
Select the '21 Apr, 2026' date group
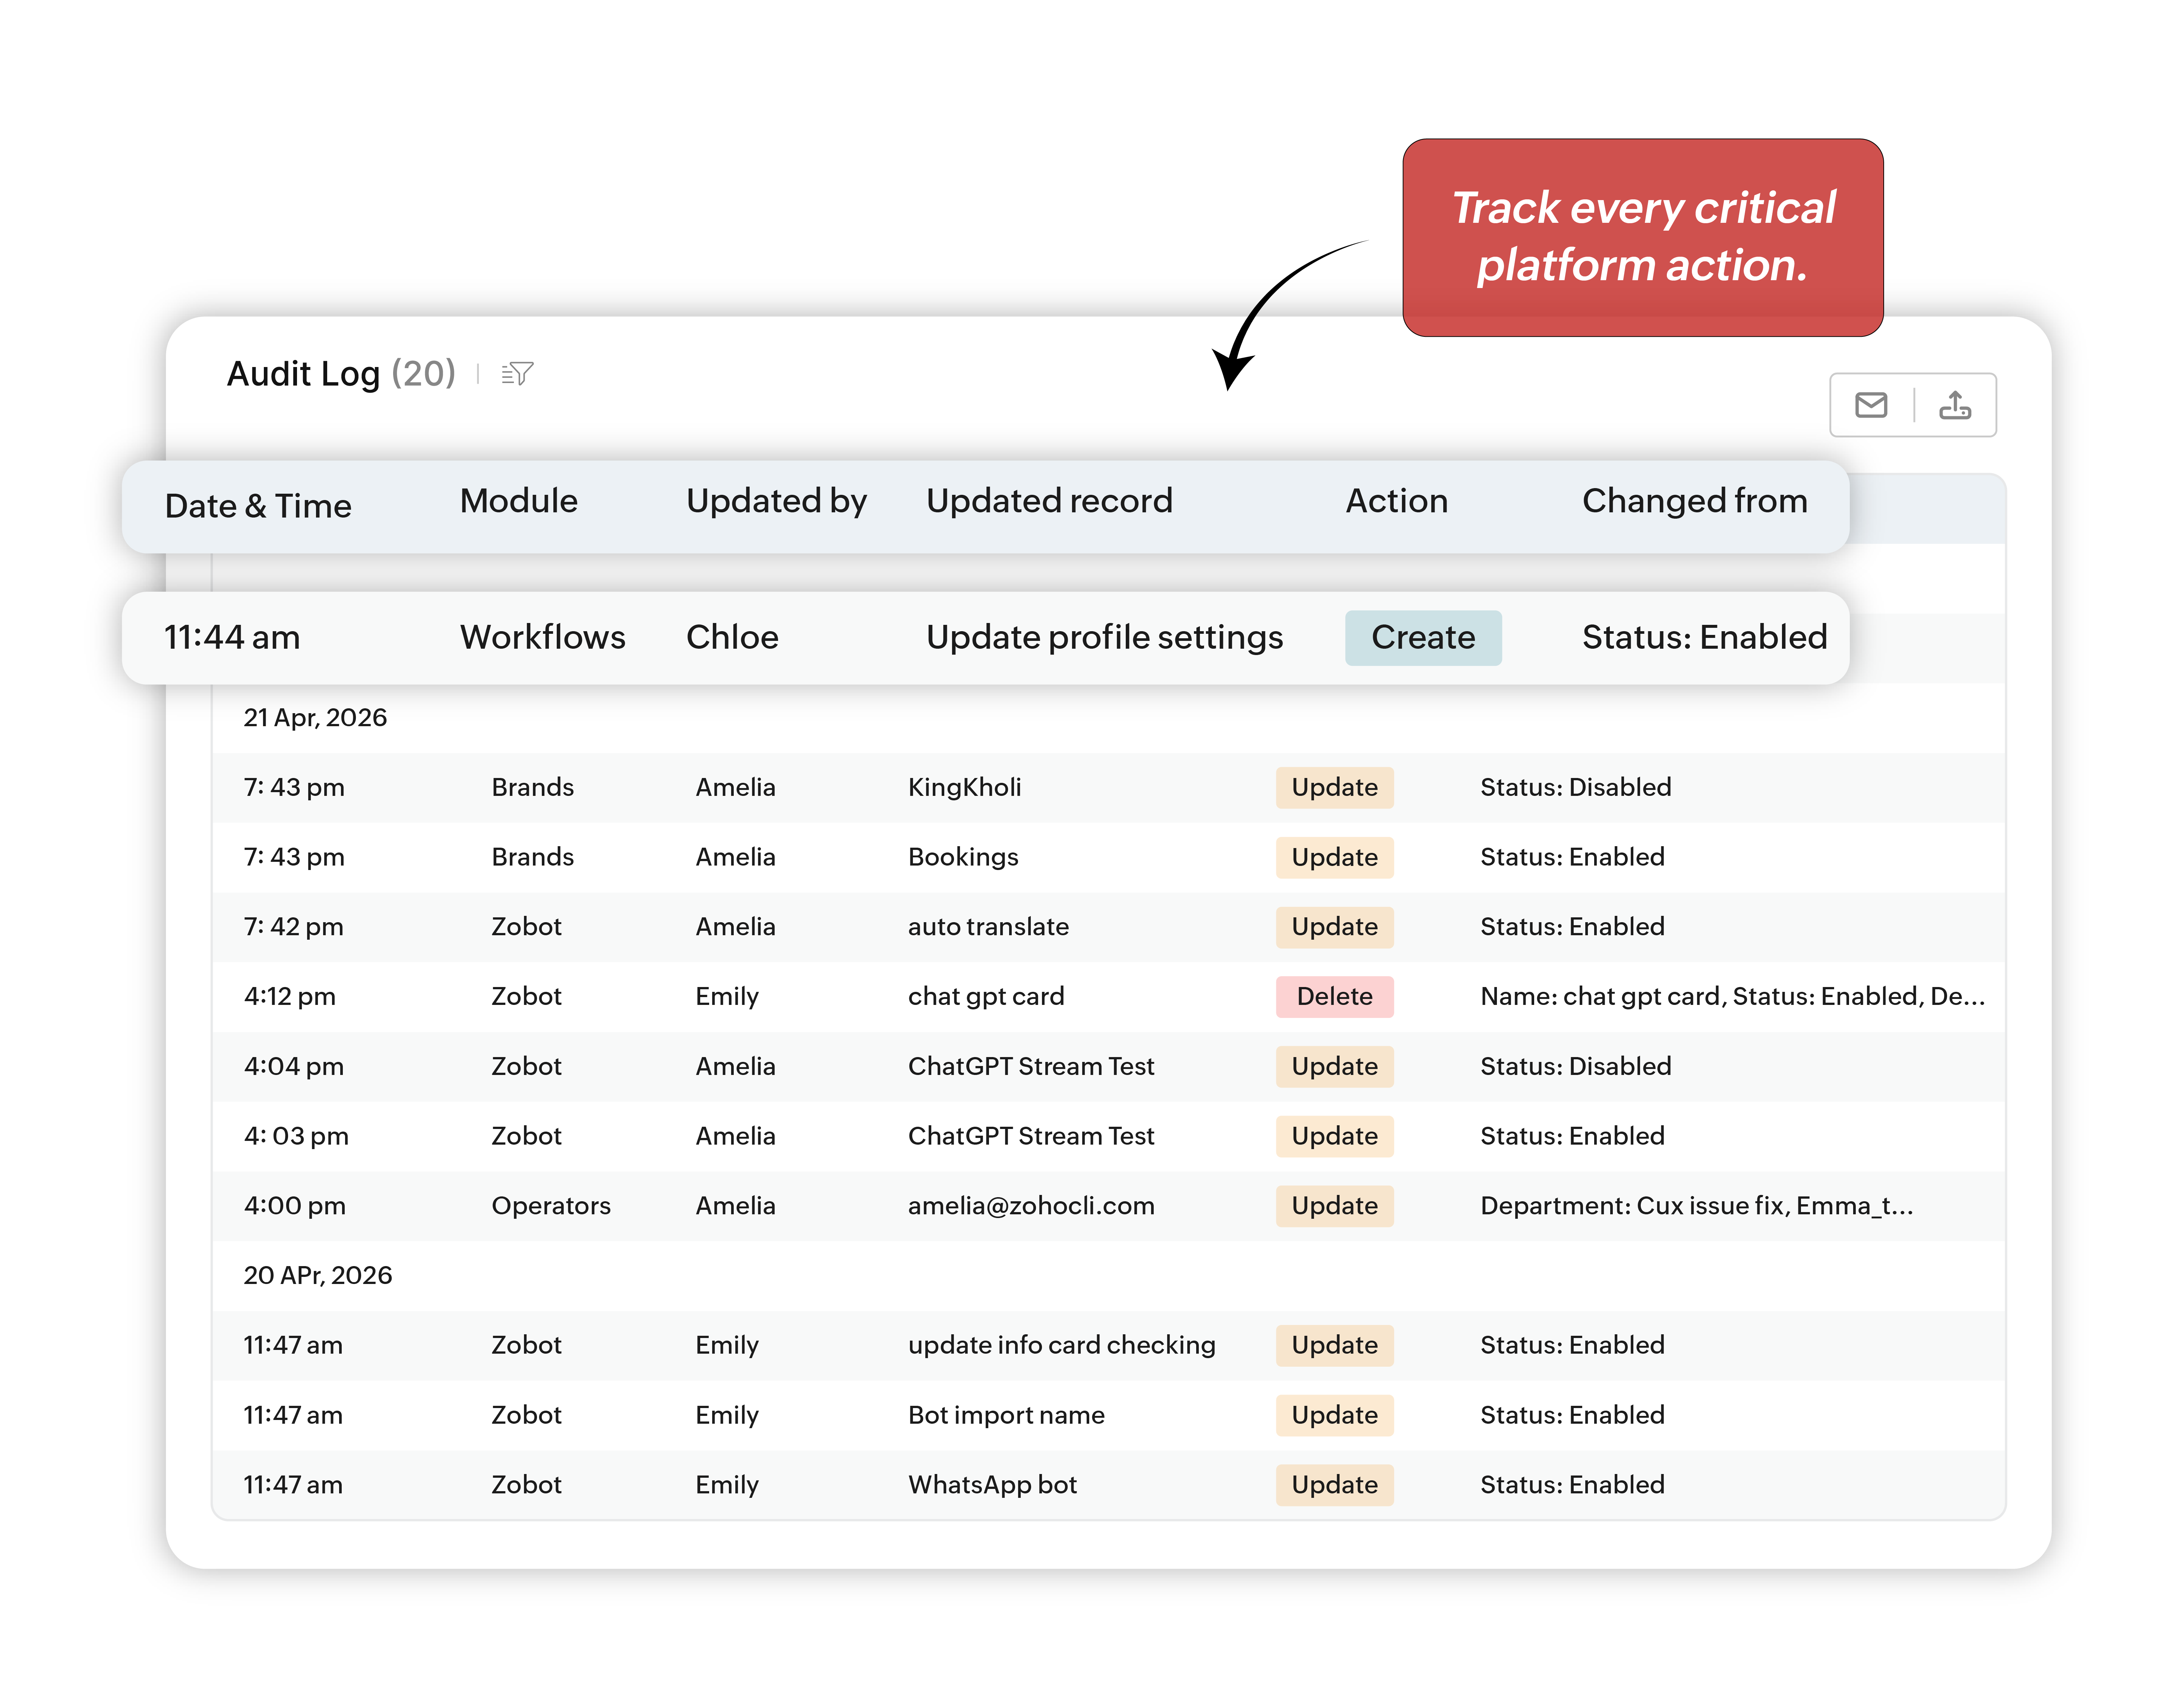tap(315, 718)
